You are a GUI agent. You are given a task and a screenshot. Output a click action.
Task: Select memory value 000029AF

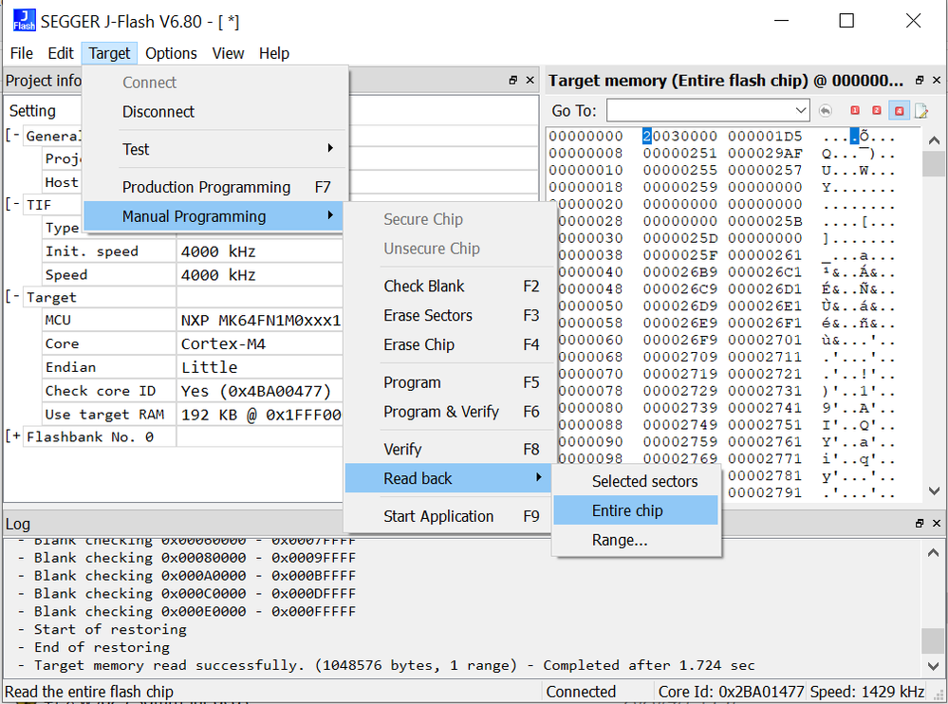click(765, 154)
